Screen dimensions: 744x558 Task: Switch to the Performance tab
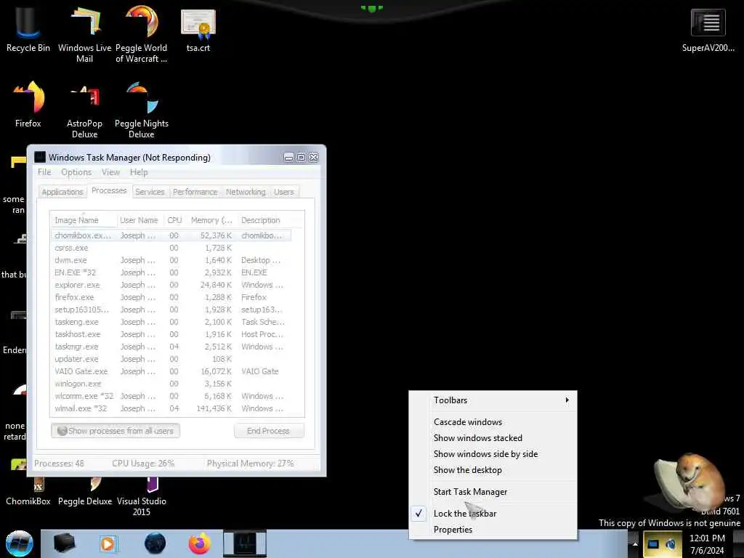[195, 192]
